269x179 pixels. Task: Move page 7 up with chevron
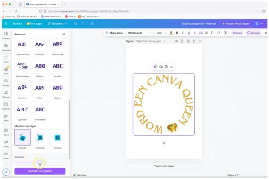(165, 41)
